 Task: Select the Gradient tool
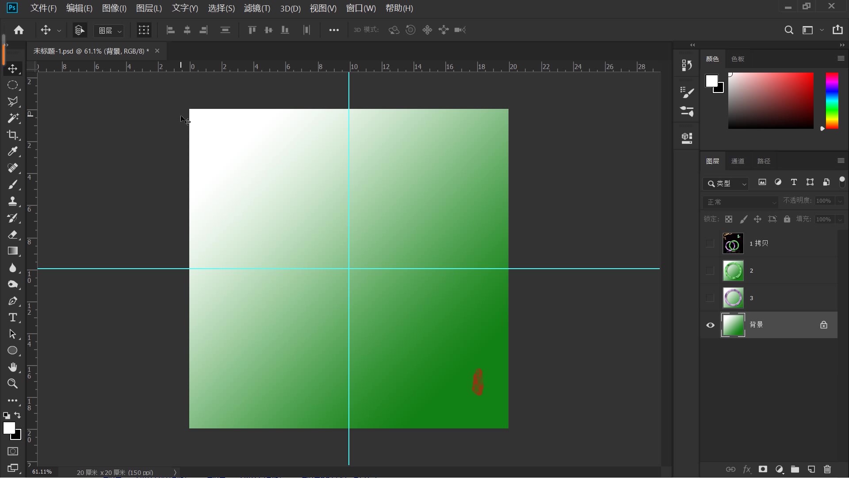pos(12,251)
